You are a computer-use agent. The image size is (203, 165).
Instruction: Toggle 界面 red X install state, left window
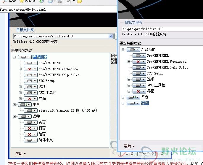(x=31, y=99)
